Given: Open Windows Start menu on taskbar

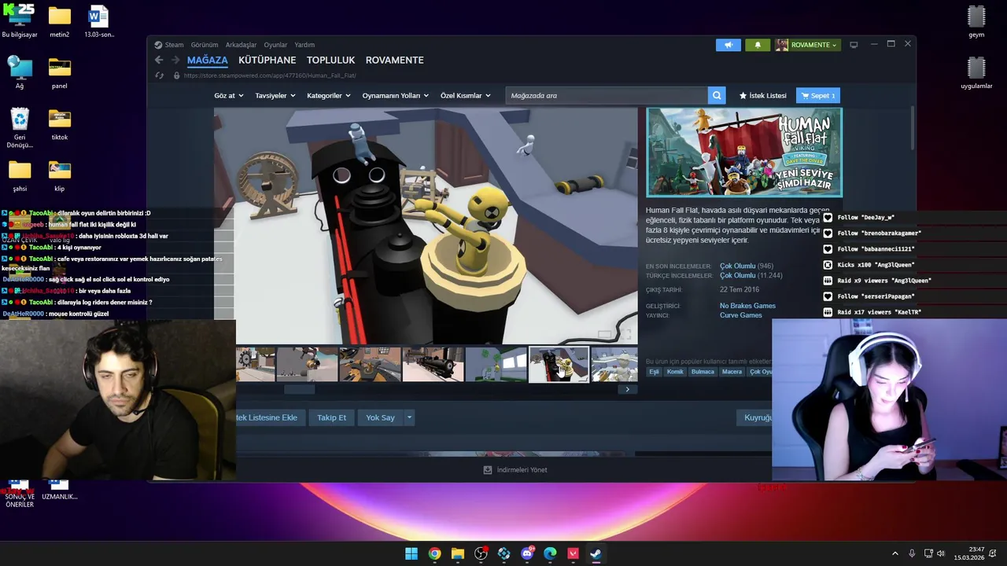Looking at the screenshot, I should point(411,553).
